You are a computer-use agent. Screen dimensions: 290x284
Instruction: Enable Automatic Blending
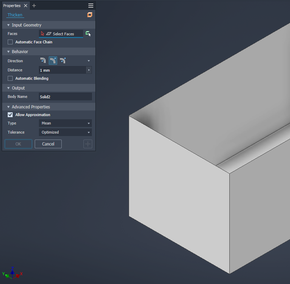pyautogui.click(x=9, y=78)
